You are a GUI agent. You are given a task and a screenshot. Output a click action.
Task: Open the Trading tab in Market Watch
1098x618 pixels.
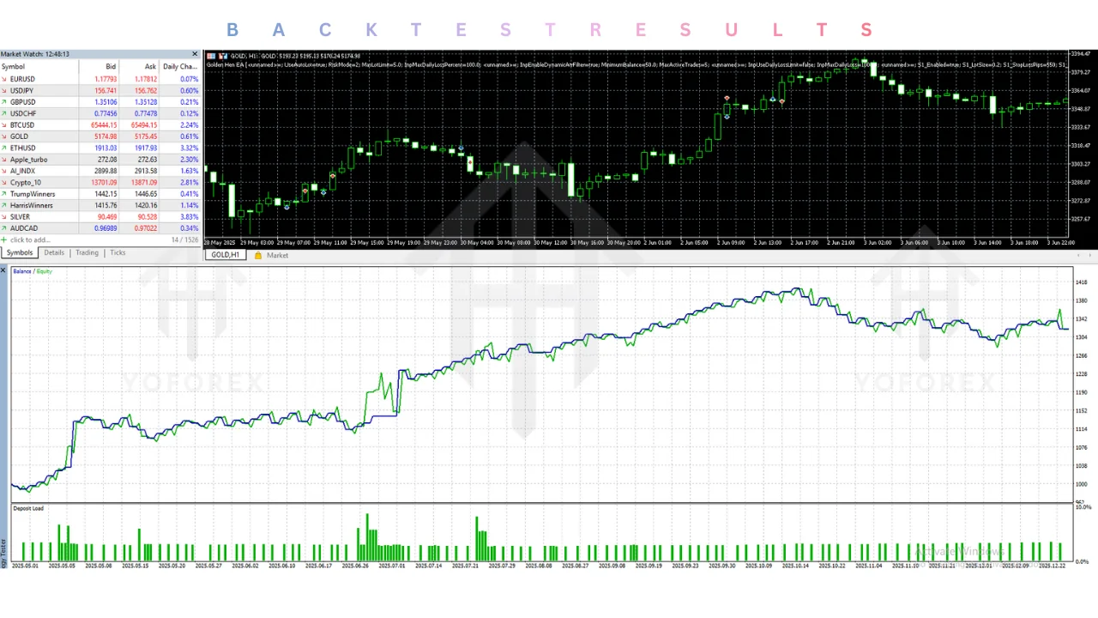click(87, 253)
